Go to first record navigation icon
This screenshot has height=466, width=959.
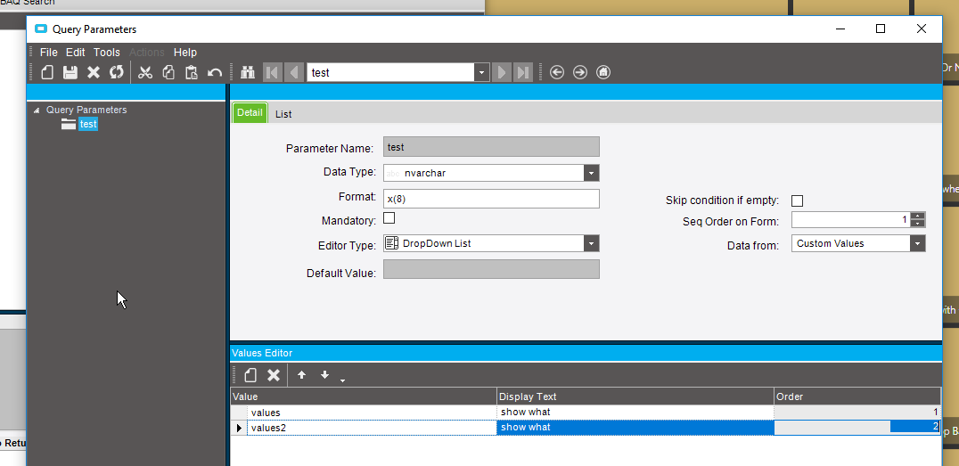point(272,72)
